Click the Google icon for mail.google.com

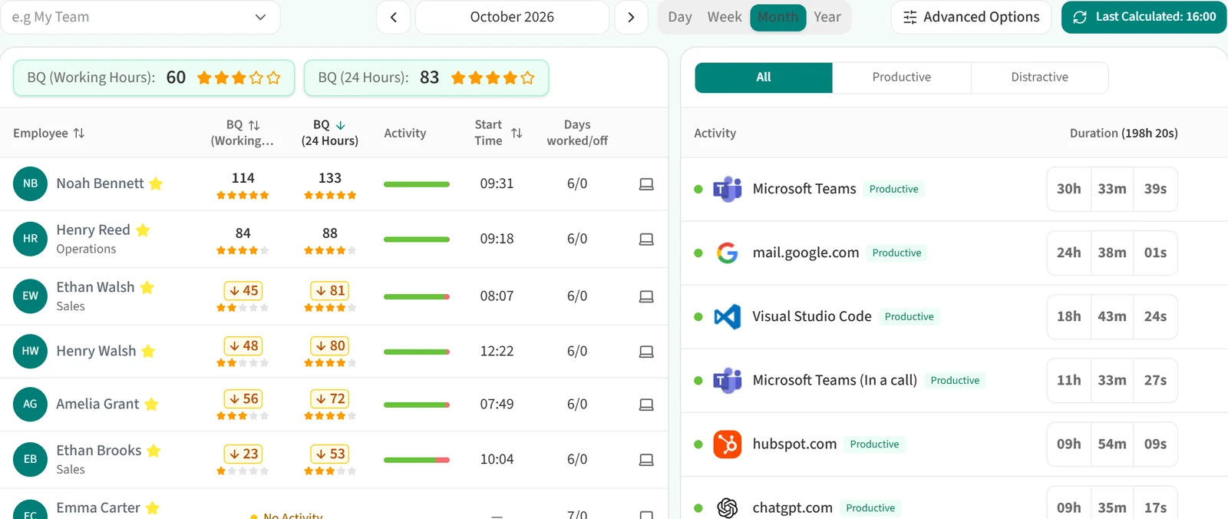coord(727,253)
